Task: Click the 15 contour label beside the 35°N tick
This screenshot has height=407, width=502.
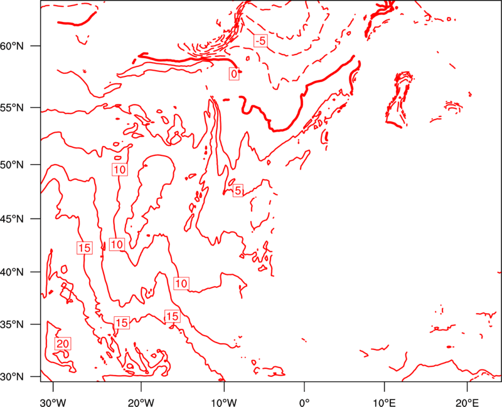Action: [x=122, y=322]
